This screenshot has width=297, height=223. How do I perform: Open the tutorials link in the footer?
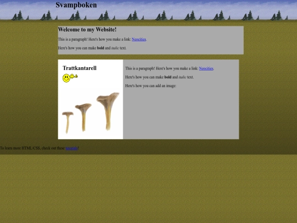point(71,148)
